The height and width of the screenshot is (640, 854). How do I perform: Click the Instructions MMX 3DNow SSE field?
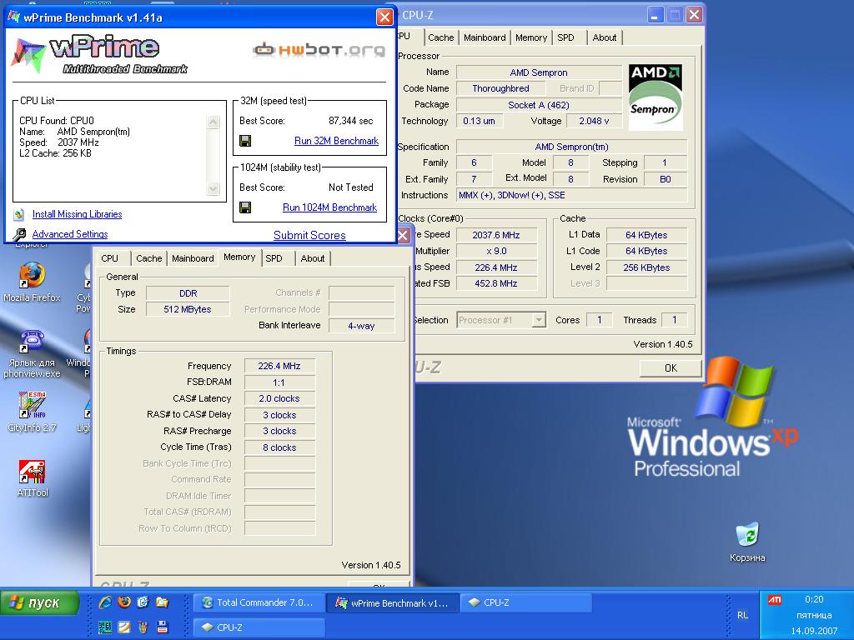(572, 195)
